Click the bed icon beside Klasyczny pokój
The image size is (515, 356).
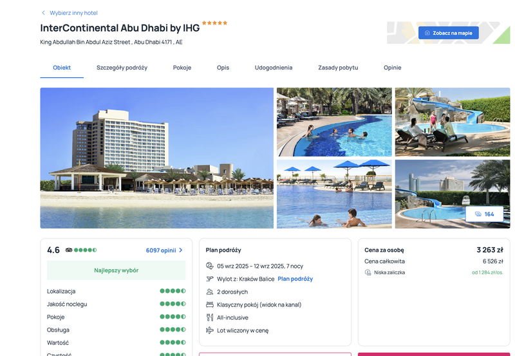coord(210,304)
